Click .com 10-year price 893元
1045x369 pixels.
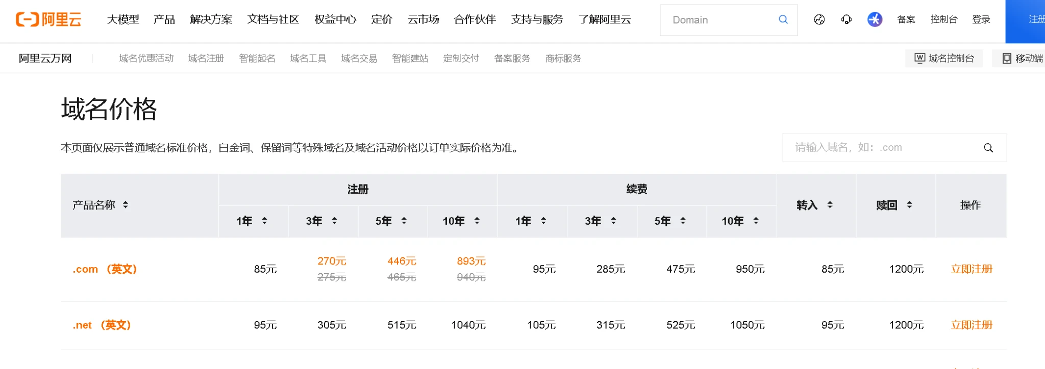[471, 261]
